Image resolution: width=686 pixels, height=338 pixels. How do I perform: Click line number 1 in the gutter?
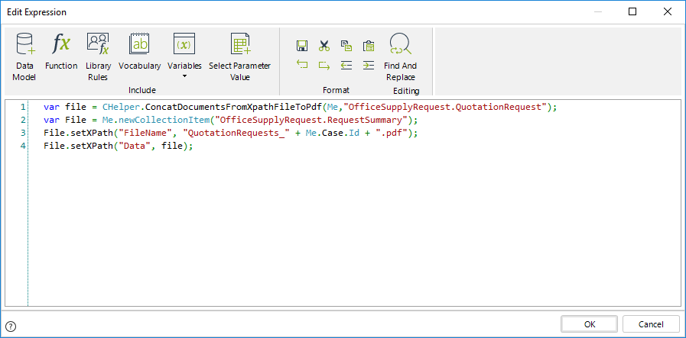click(23, 107)
